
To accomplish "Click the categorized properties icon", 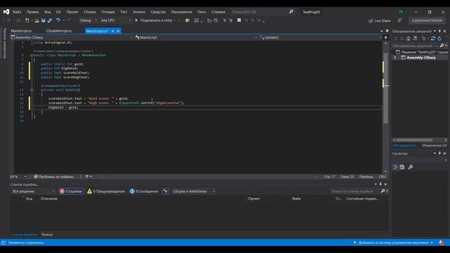I will tap(395, 167).
